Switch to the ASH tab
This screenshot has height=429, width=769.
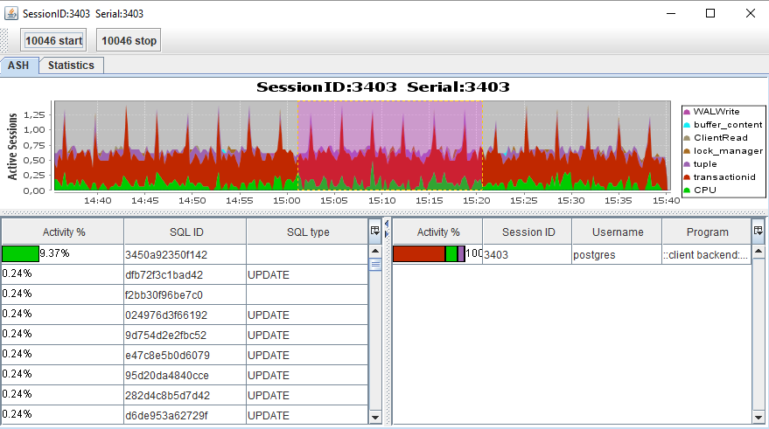coord(18,66)
